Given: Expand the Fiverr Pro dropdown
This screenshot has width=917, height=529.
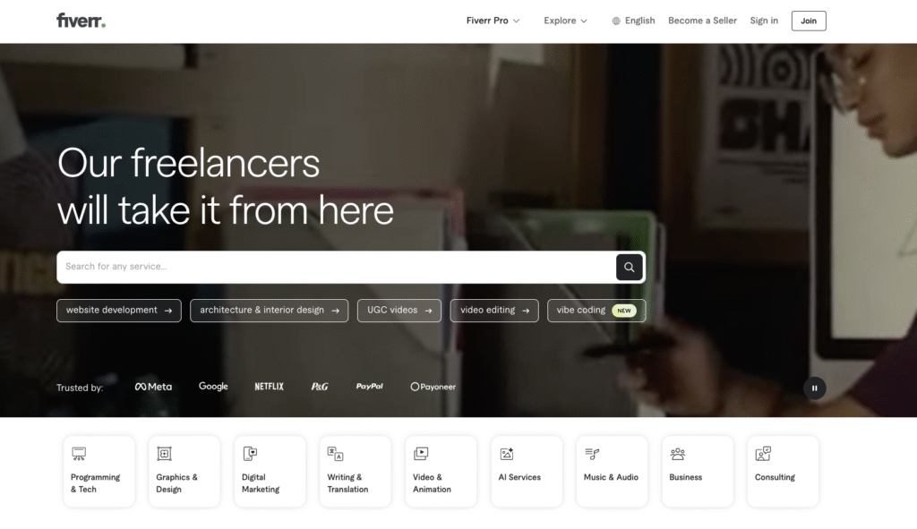Looking at the screenshot, I should (x=493, y=21).
